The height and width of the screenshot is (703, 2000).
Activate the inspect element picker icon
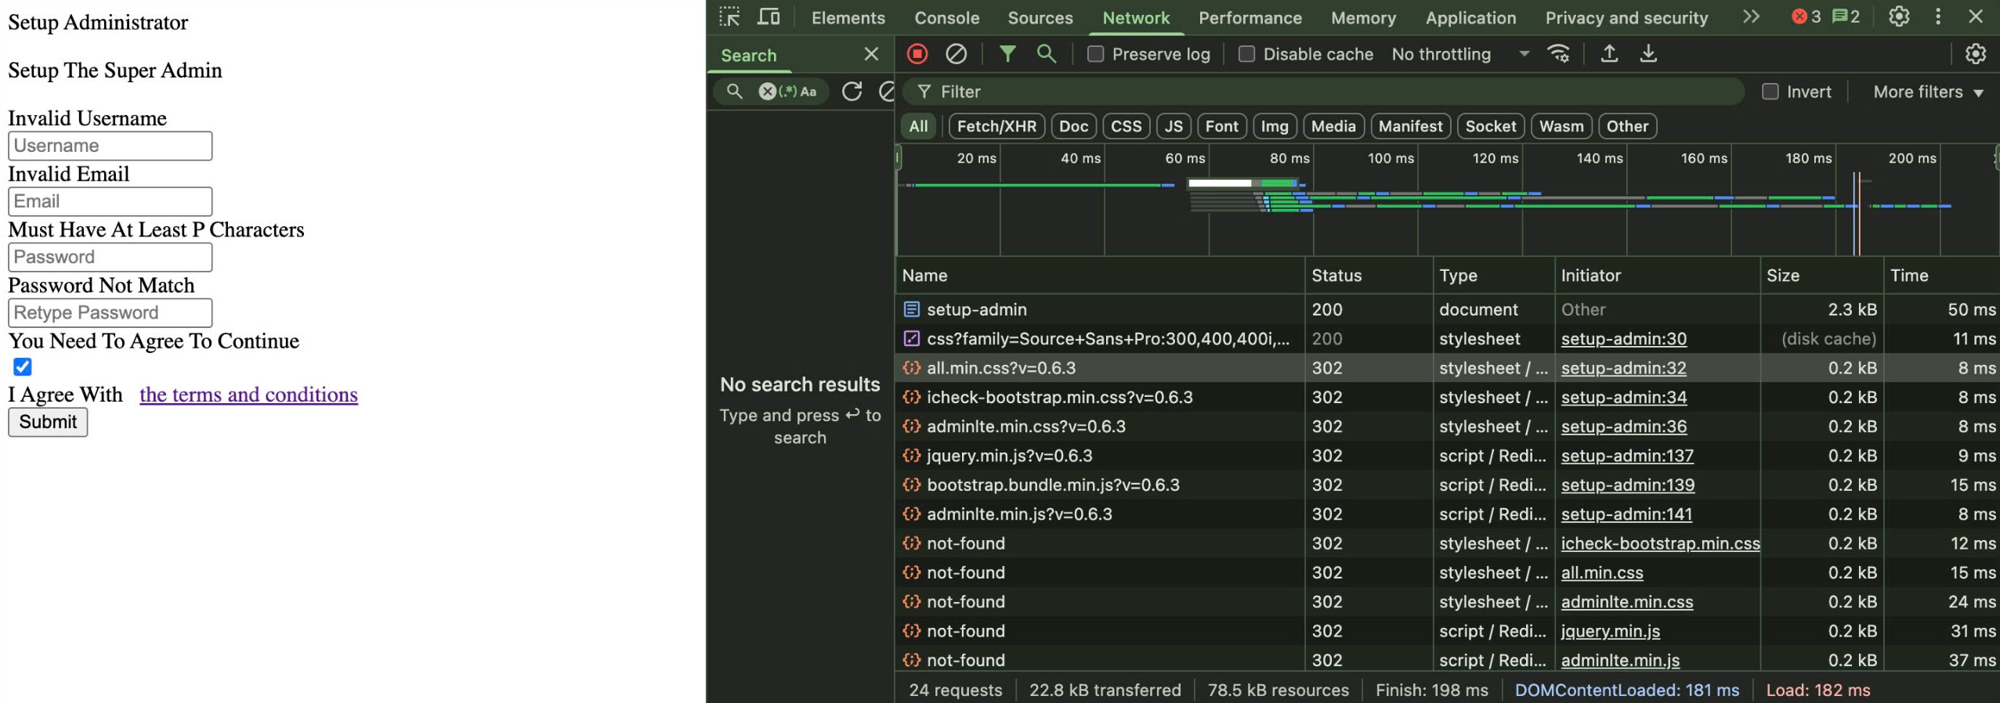(x=729, y=16)
